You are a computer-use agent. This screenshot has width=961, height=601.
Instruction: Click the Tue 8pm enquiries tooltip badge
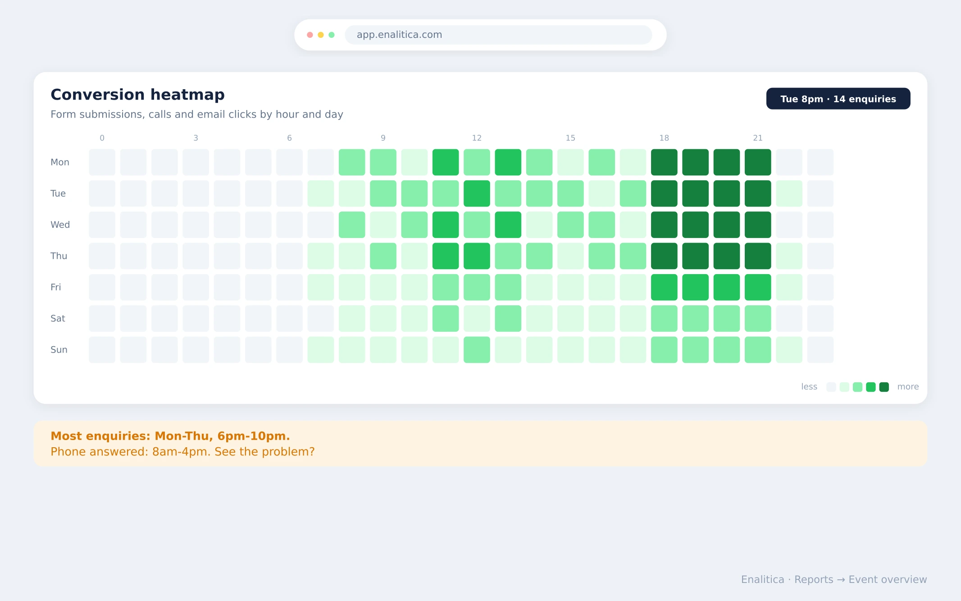pyautogui.click(x=838, y=99)
